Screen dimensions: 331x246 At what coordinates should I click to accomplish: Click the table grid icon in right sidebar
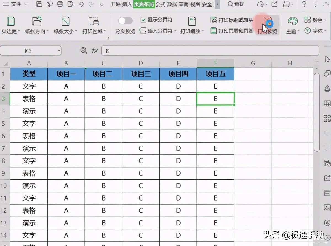pyautogui.click(x=327, y=103)
